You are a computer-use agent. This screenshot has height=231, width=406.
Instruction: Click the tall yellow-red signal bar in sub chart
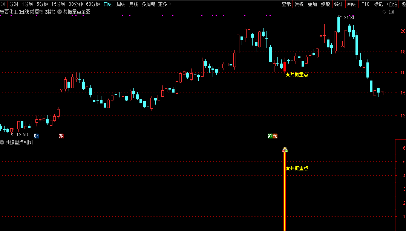tap(285, 191)
